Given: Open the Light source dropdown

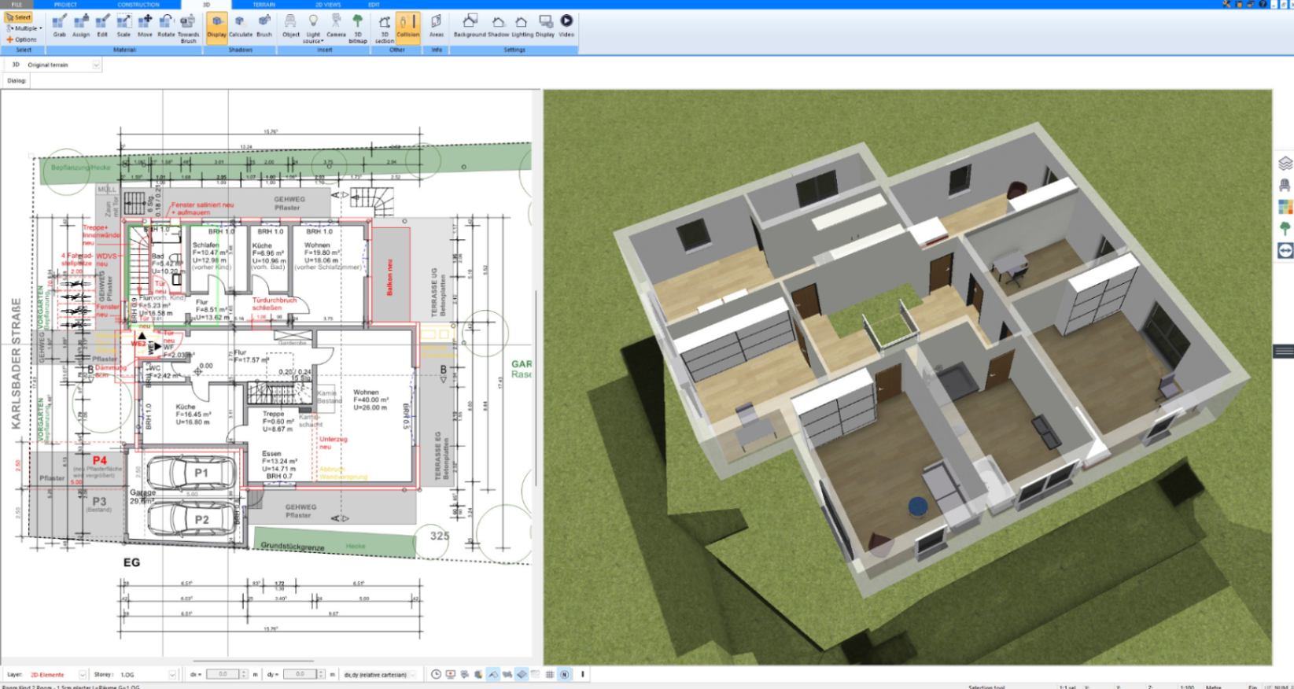Looking at the screenshot, I should pos(313,28).
